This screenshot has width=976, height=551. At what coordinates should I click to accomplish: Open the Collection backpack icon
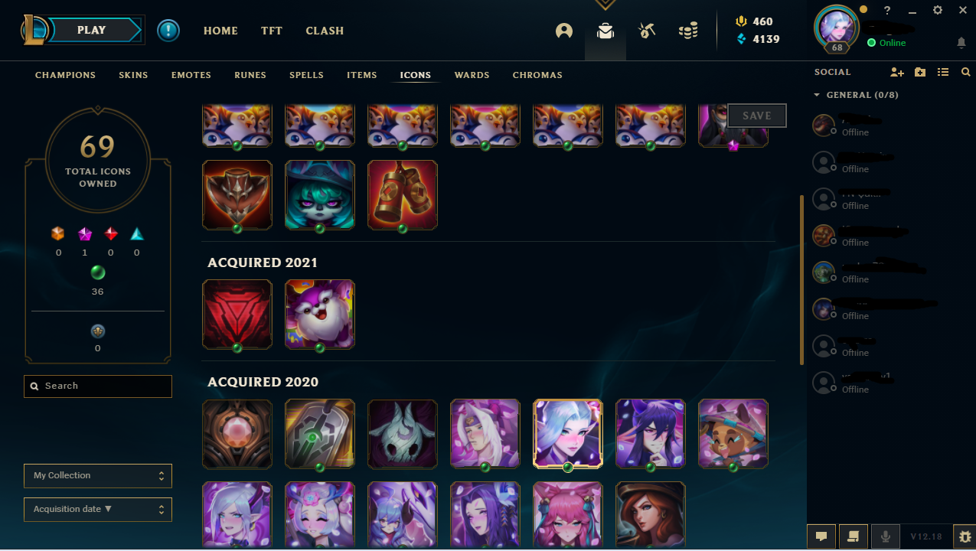(x=606, y=31)
